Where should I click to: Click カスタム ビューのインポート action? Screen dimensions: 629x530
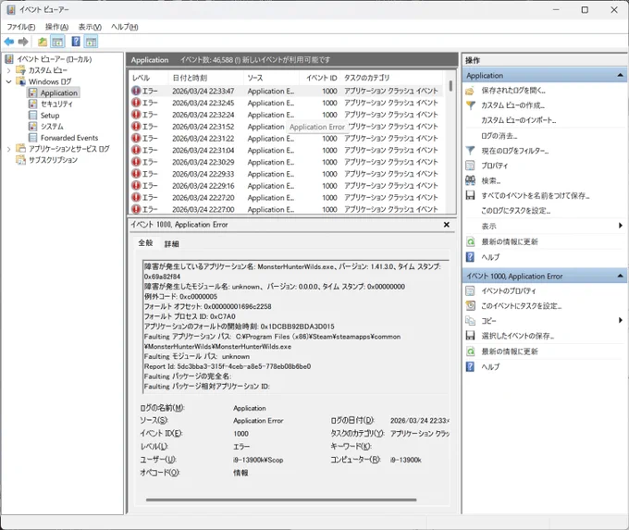pyautogui.click(x=518, y=120)
